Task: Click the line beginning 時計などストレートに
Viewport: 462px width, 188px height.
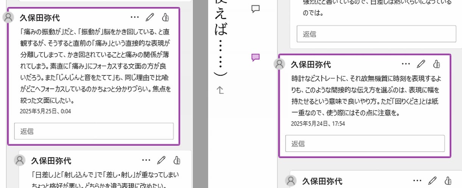Action: coord(366,79)
